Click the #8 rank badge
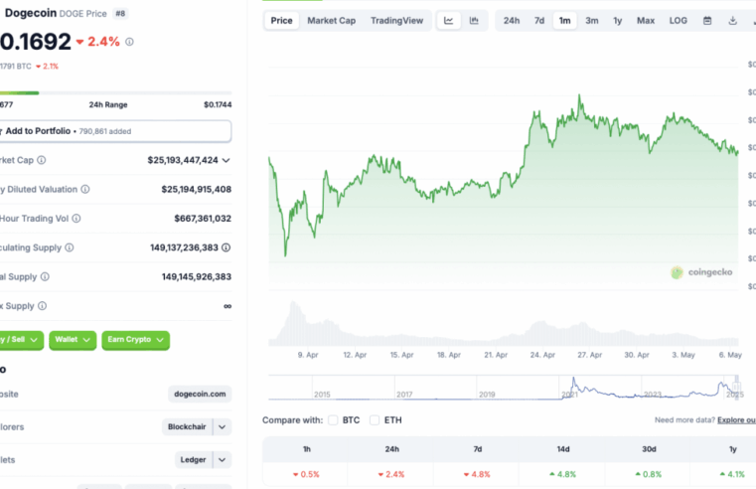This screenshot has height=489, width=756. (x=120, y=14)
